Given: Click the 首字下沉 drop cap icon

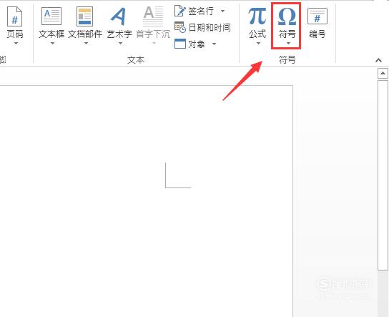Looking at the screenshot, I should [153, 16].
